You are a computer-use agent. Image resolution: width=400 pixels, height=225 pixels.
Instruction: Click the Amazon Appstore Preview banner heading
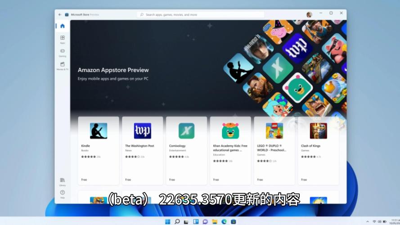(x=113, y=70)
